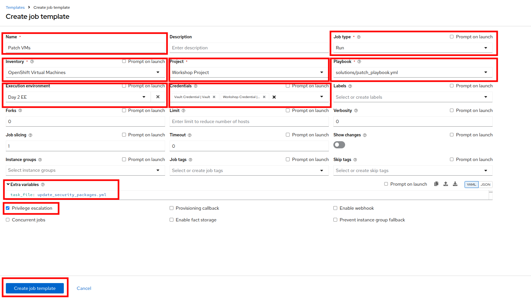Enable the Concurrent jobs checkbox
Image resolution: width=531 pixels, height=298 pixels.
pyautogui.click(x=8, y=220)
